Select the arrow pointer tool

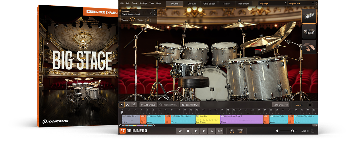coord(122,105)
